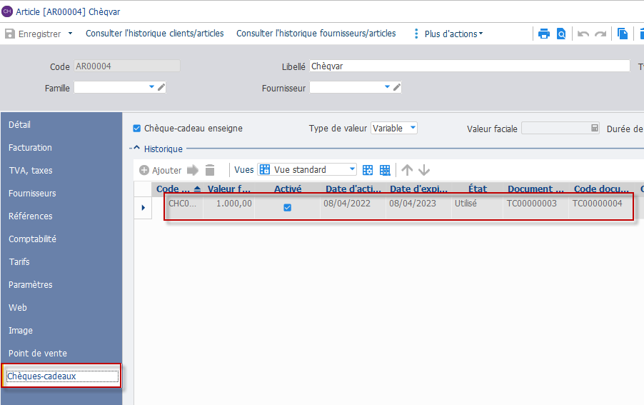The width and height of the screenshot is (644, 405).
Task: Click the Famille edit pencil icon
Action: click(x=161, y=86)
